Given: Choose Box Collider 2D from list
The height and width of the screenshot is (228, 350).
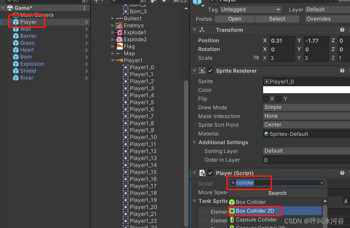Looking at the screenshot, I should tap(275, 211).
